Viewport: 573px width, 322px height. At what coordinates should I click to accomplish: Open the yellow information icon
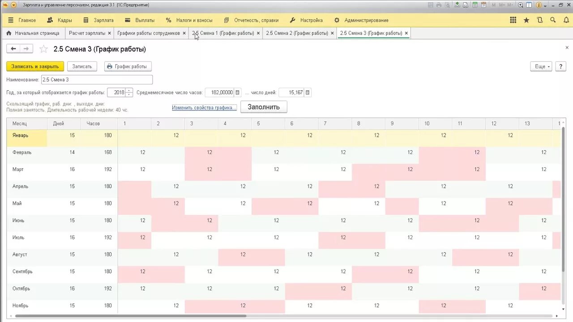539,5
